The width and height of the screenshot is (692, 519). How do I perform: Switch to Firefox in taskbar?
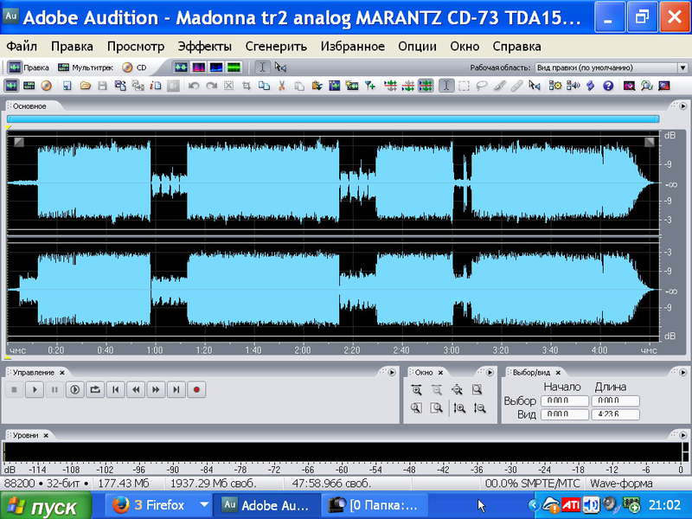point(160,505)
